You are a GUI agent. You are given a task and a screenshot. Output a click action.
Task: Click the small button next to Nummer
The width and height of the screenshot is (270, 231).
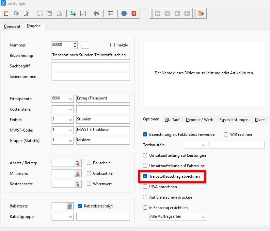pos(85,45)
